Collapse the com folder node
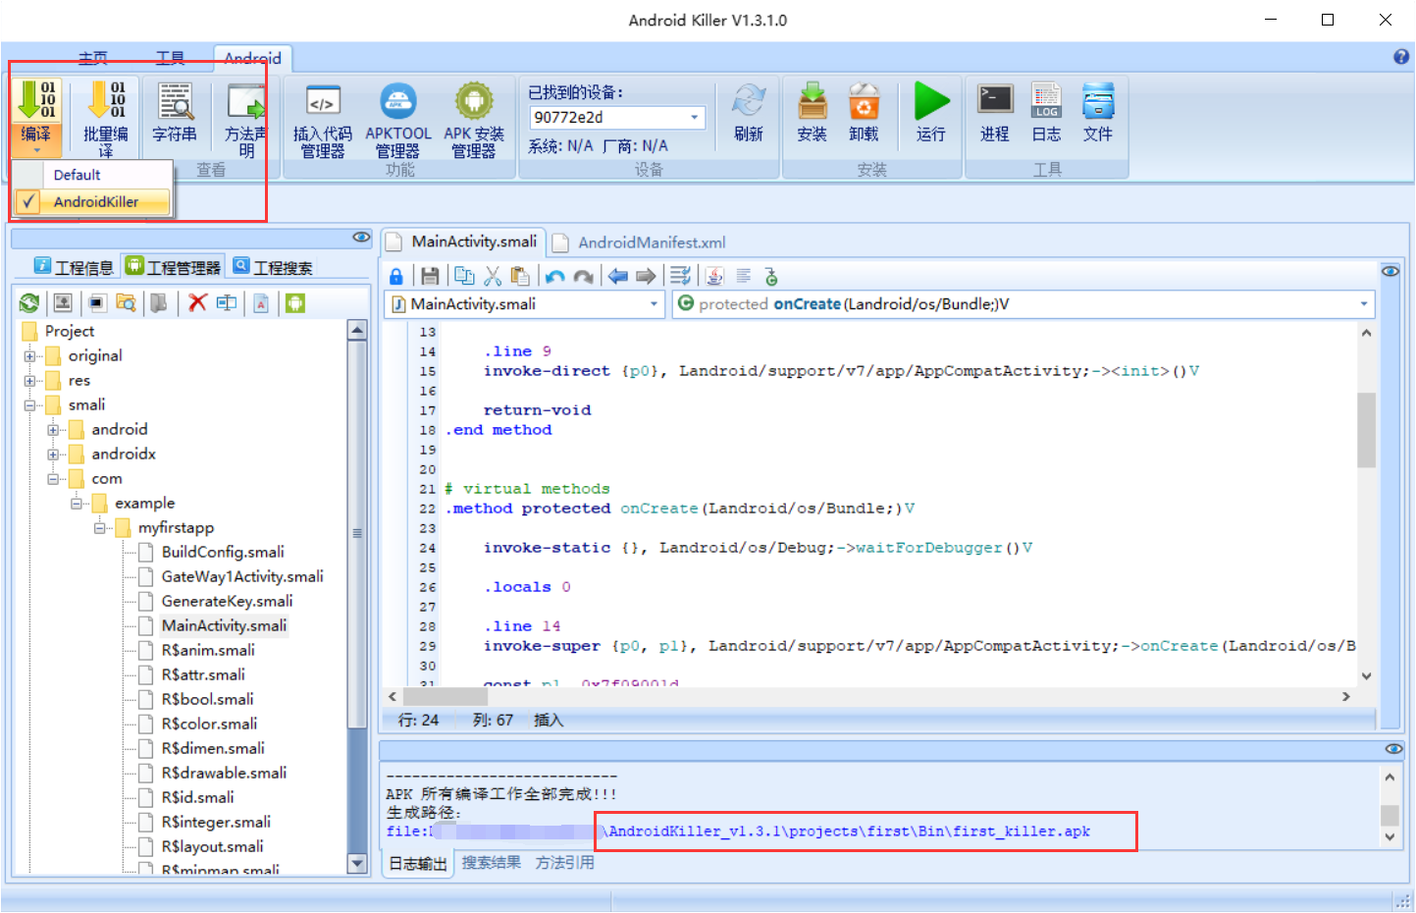The width and height of the screenshot is (1416, 913). [x=53, y=479]
